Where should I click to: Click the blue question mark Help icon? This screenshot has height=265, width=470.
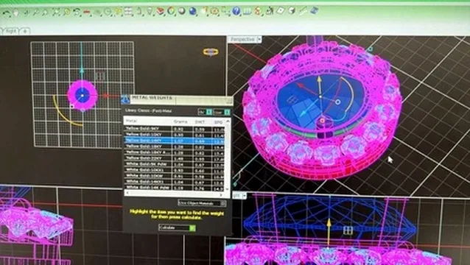pos(236,11)
